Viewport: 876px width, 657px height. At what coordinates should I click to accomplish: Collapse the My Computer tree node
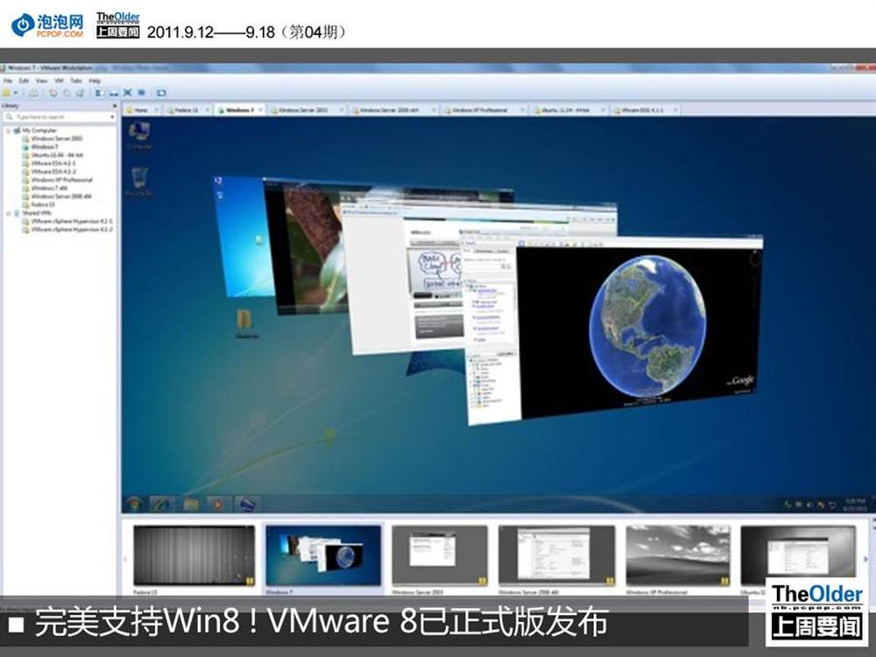pyautogui.click(x=9, y=131)
